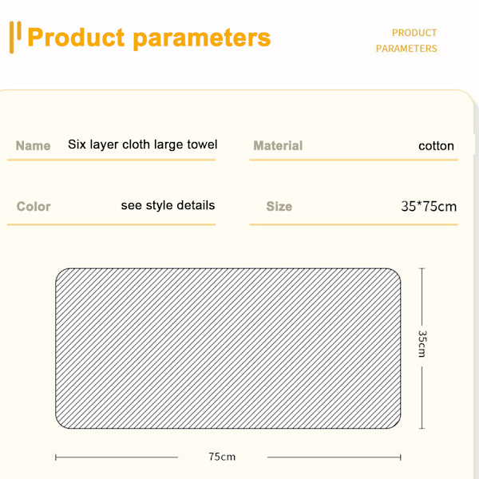The height and width of the screenshot is (479, 479).
Task: Click the left end tick of the 75cm line
Action: coord(56,457)
